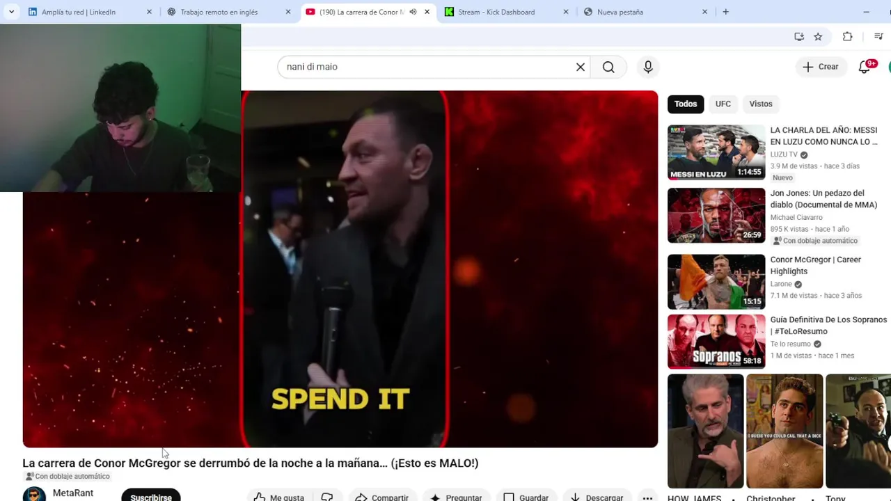
Task: Click the MetaRant channel avatar
Action: [34, 494]
